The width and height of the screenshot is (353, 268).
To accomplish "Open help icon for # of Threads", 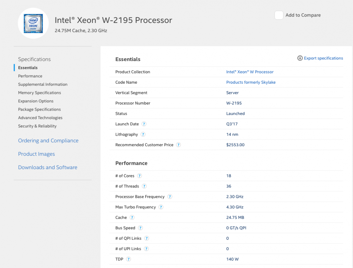I will pos(144,186).
